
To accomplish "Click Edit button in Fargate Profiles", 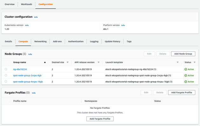I will pyautogui.click(x=146, y=92).
